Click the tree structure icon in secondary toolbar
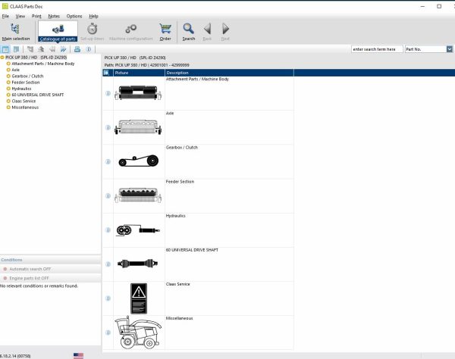The width and height of the screenshot is (455, 359). 30,49
